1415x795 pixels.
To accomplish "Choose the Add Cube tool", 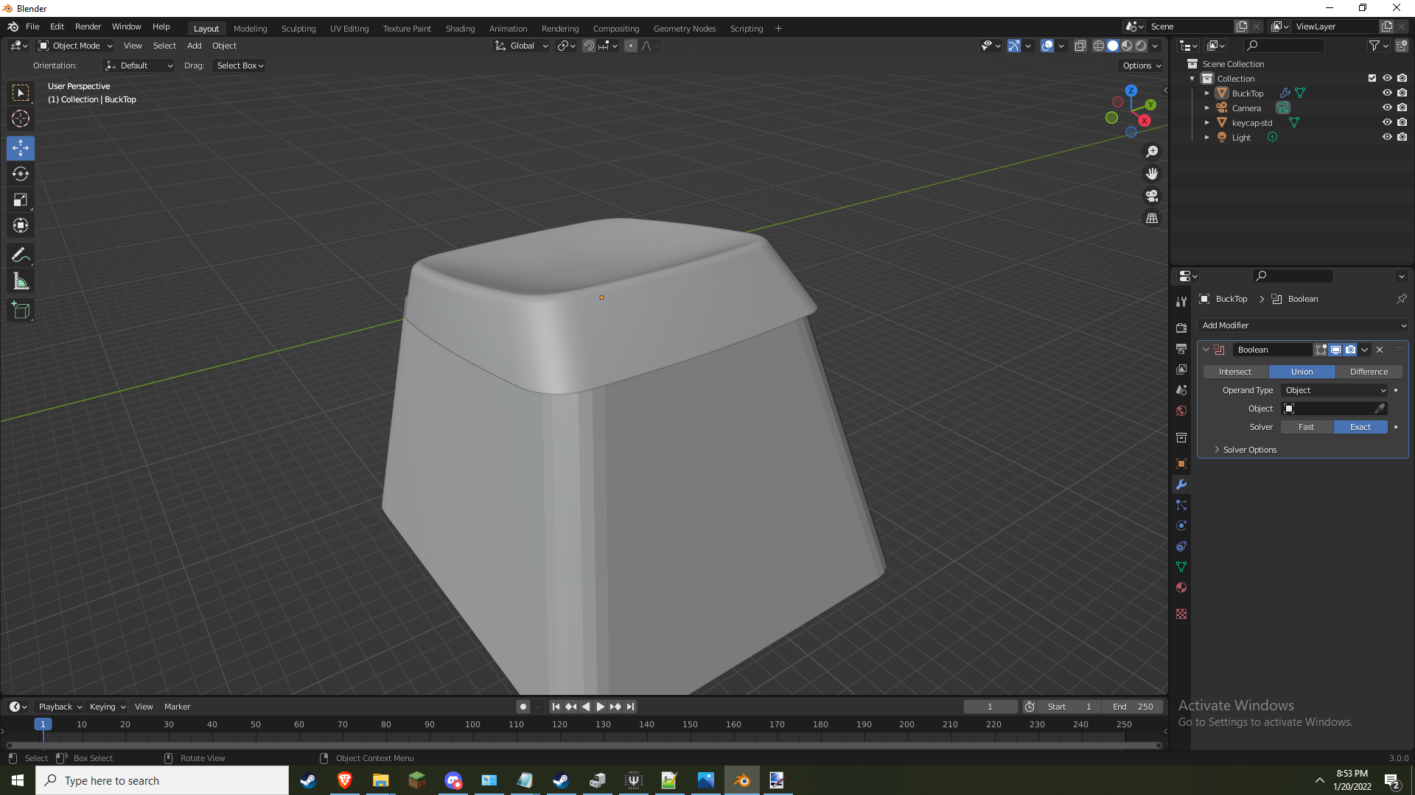I will [x=21, y=311].
